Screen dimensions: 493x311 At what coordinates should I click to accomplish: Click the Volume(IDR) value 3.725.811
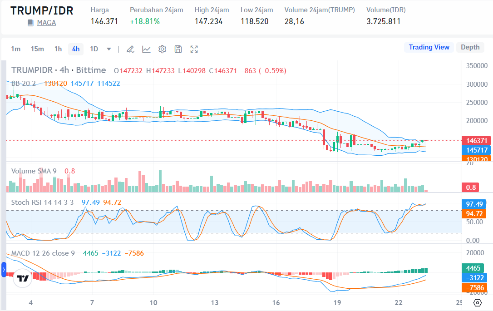384,21
